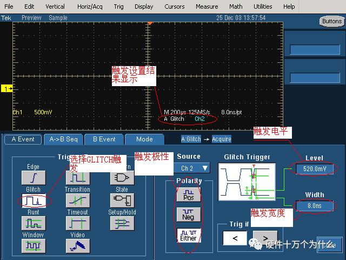The width and height of the screenshot is (346, 260).
Task: Open the Horiz/Acq menu
Action: (x=90, y=6)
